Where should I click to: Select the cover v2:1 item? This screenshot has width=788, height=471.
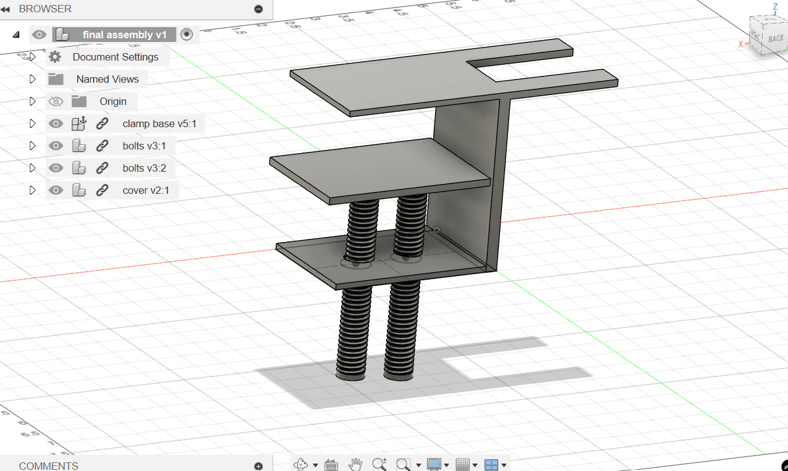pos(146,190)
